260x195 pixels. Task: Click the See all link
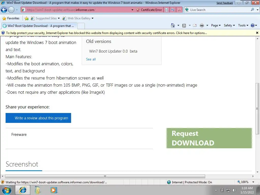click(91, 59)
